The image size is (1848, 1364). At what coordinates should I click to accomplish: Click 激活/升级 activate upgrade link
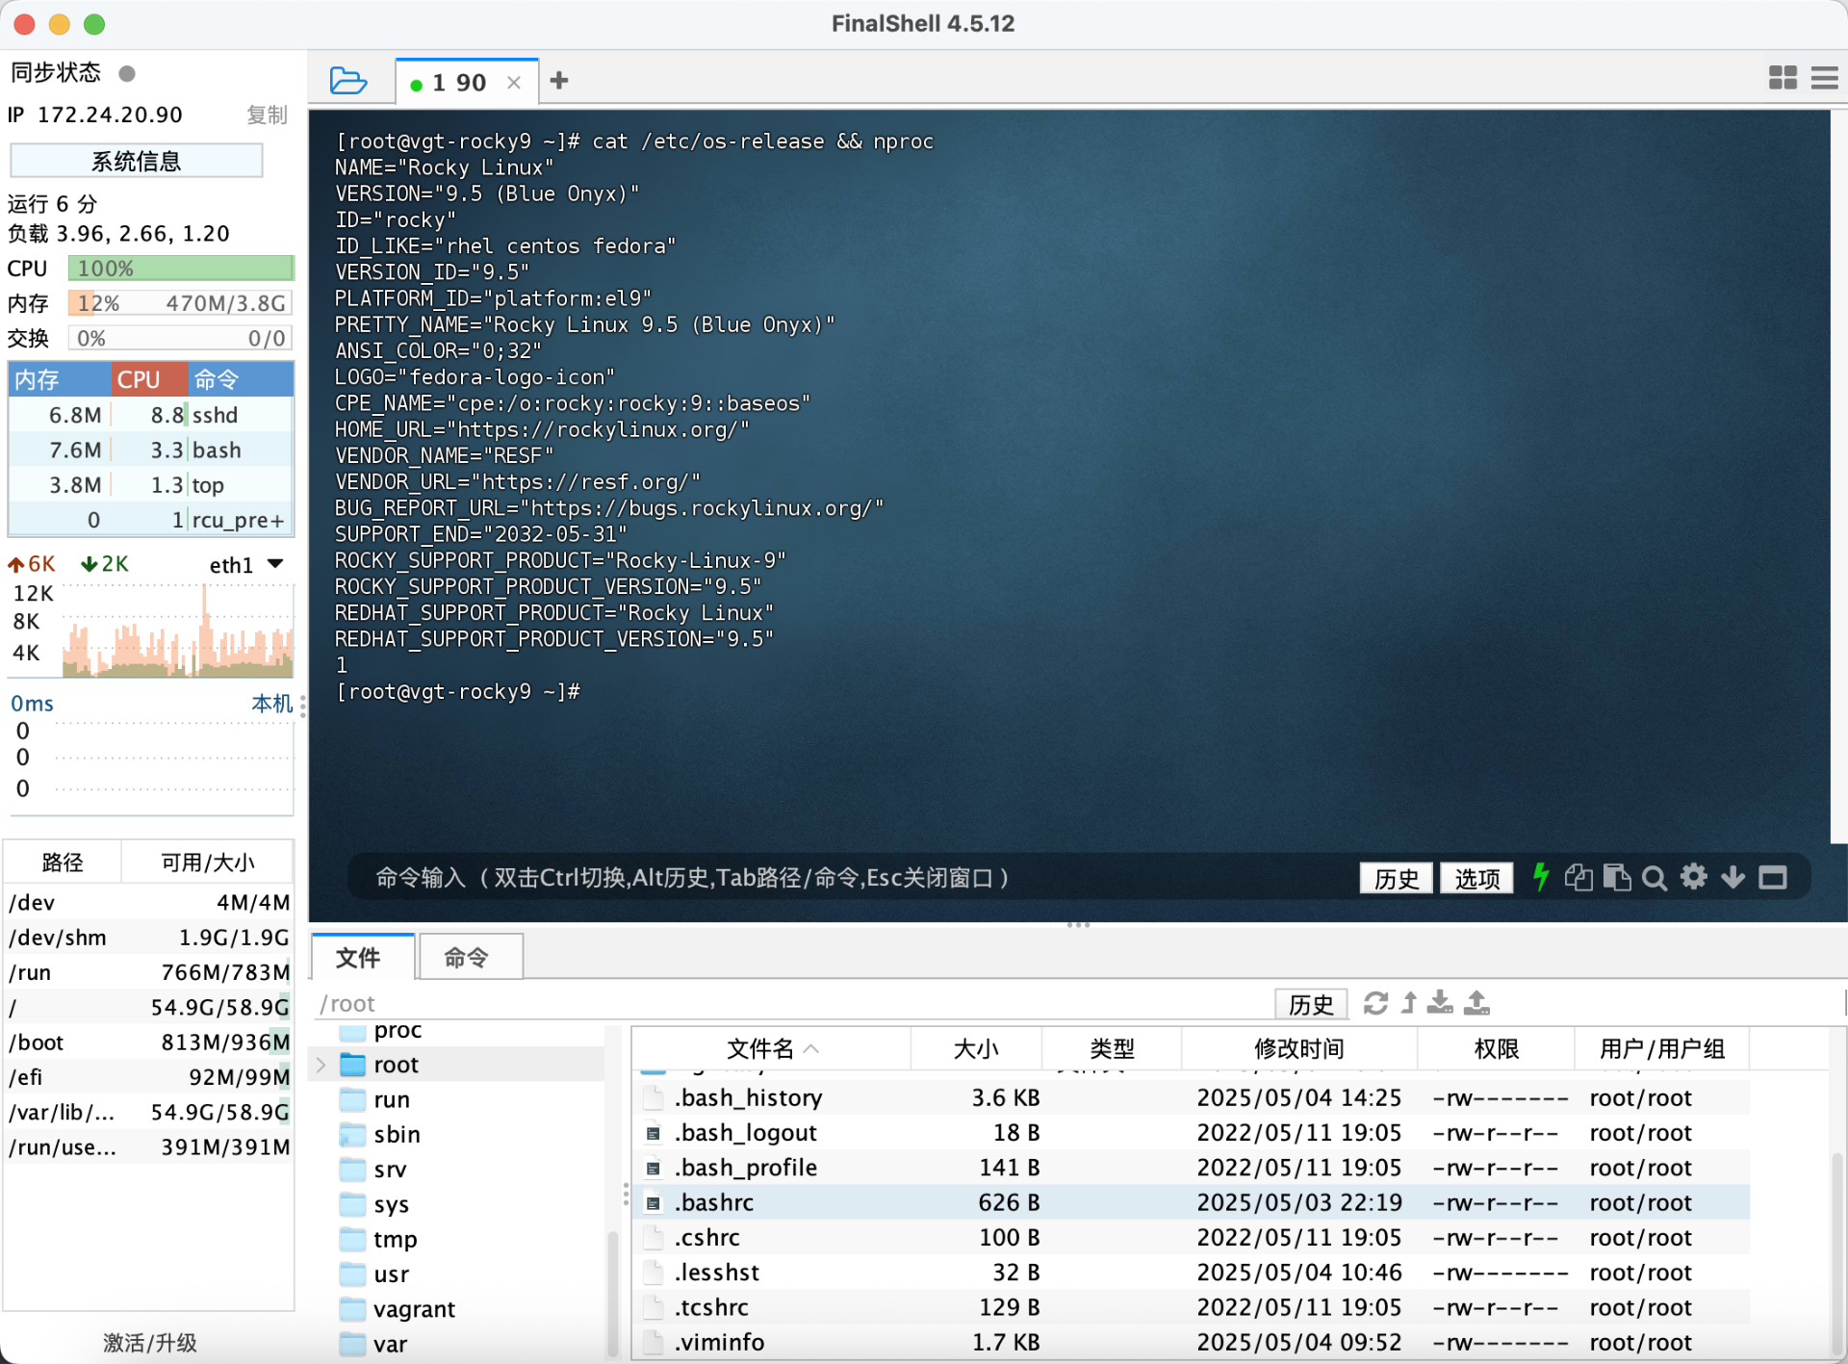pyautogui.click(x=149, y=1342)
